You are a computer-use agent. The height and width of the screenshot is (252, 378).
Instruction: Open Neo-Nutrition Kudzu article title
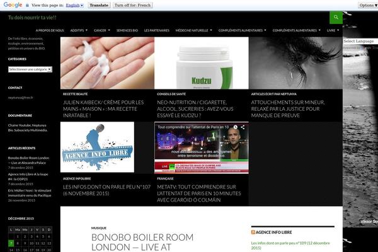point(195,109)
